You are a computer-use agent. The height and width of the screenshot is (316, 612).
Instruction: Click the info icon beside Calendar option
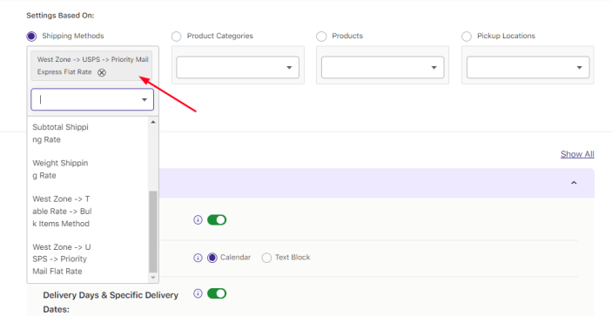198,258
